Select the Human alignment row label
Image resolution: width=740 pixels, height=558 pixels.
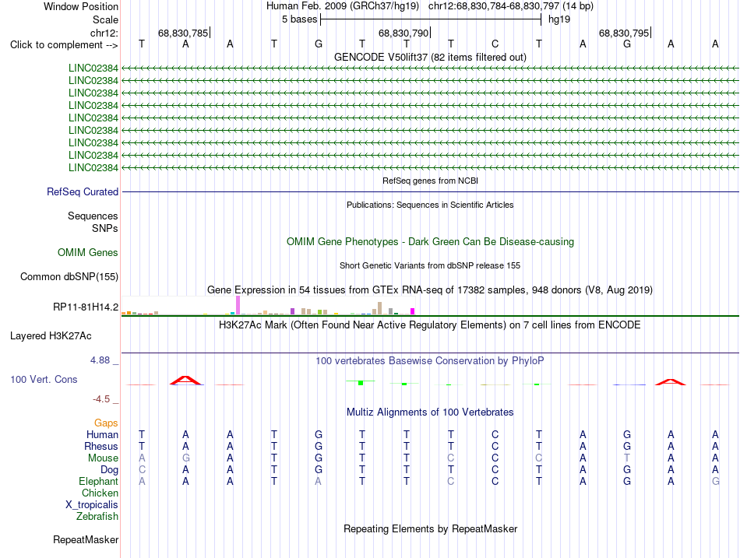102,434
